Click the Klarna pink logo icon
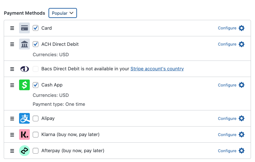Screen dimensions: 255x162 click(25, 135)
